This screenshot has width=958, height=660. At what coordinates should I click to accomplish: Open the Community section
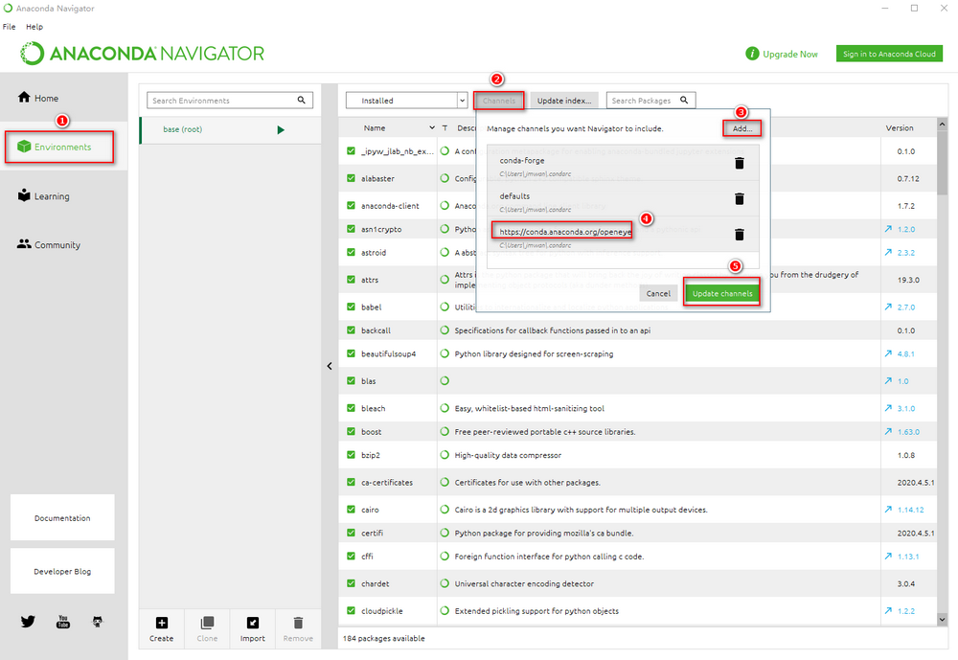(x=49, y=244)
